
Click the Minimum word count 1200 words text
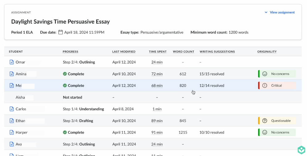coord(219,32)
